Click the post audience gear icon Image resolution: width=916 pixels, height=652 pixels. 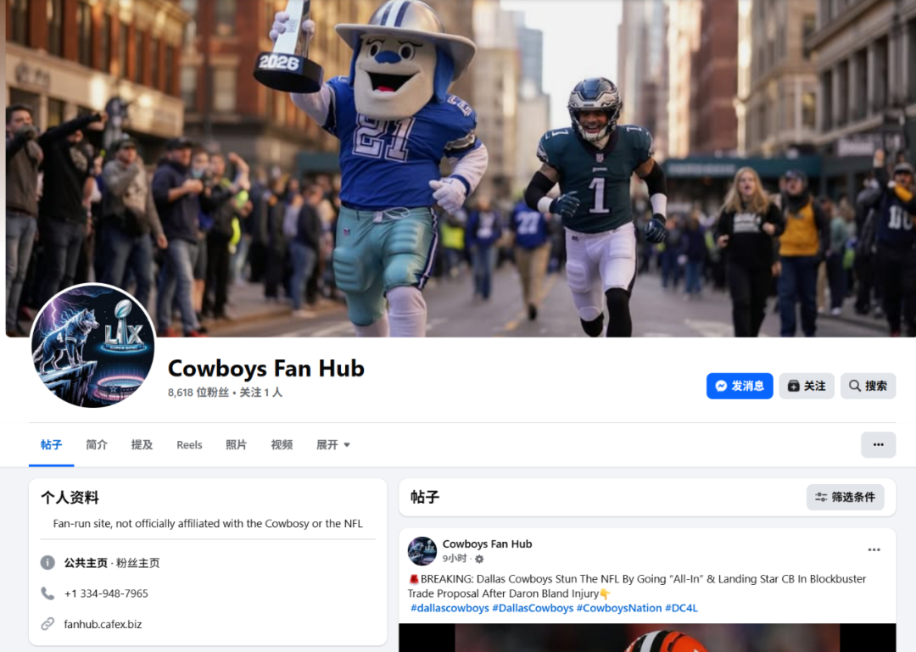(x=479, y=559)
